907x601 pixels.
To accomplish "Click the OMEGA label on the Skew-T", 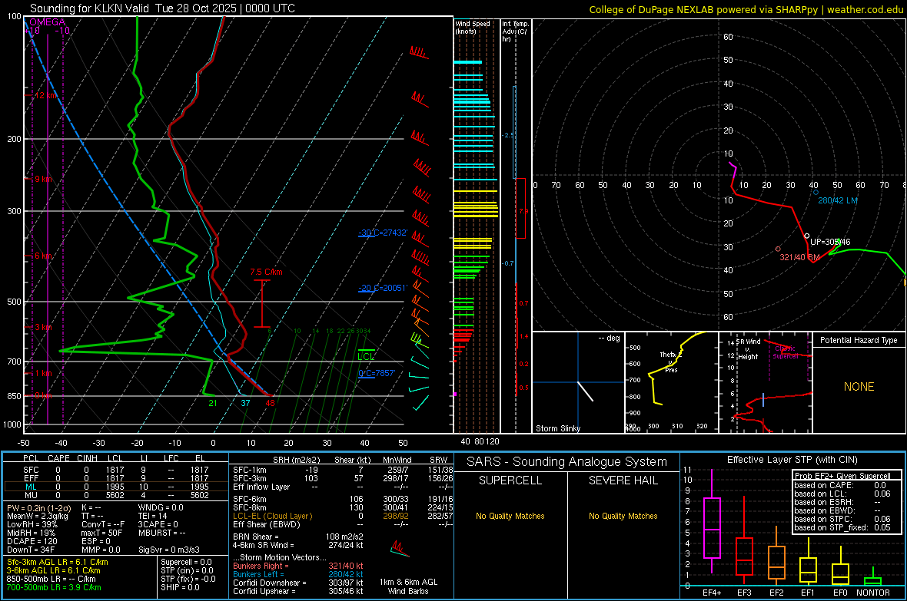I will [x=48, y=22].
